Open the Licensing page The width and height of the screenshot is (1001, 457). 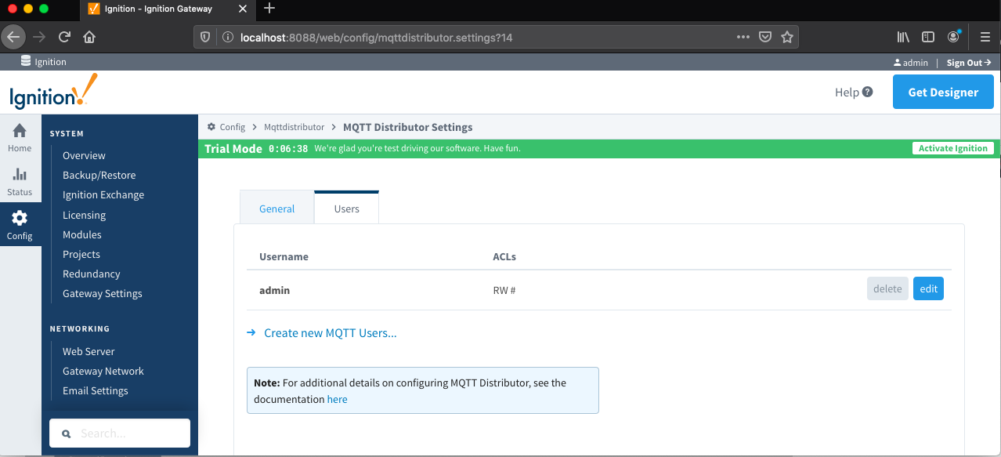pyautogui.click(x=84, y=215)
